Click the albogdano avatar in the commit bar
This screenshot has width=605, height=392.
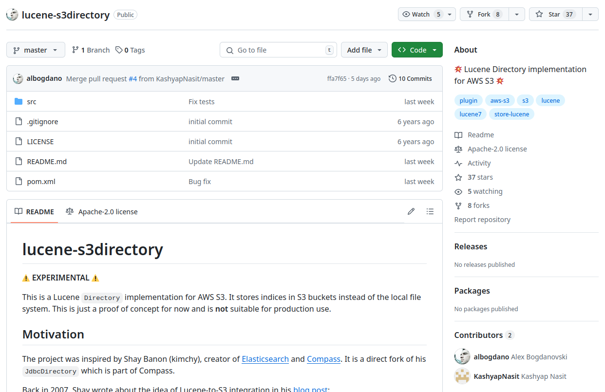pyautogui.click(x=18, y=78)
